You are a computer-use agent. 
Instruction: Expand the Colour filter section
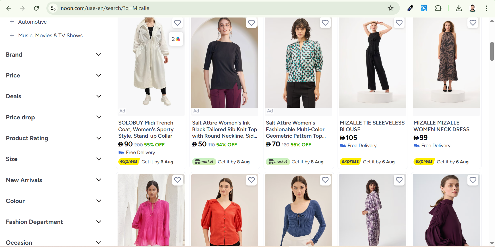click(x=98, y=201)
